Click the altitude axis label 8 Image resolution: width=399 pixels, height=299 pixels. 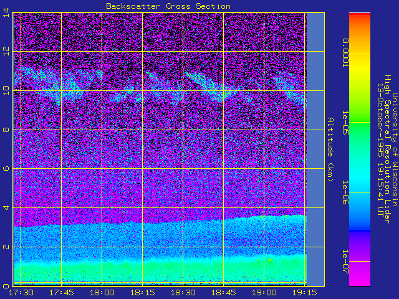pyautogui.click(x=6, y=130)
